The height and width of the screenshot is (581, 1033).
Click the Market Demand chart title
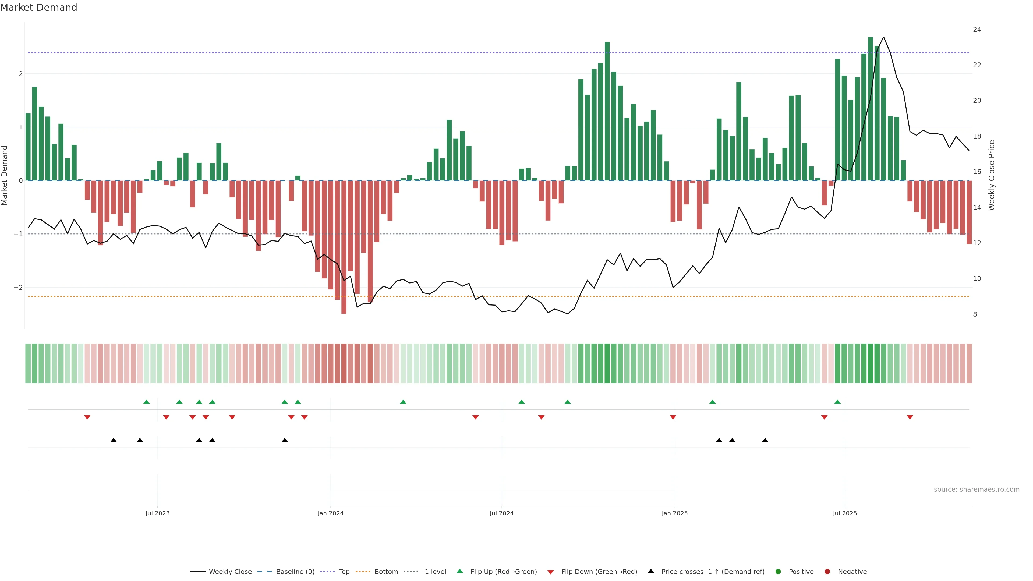38,8
